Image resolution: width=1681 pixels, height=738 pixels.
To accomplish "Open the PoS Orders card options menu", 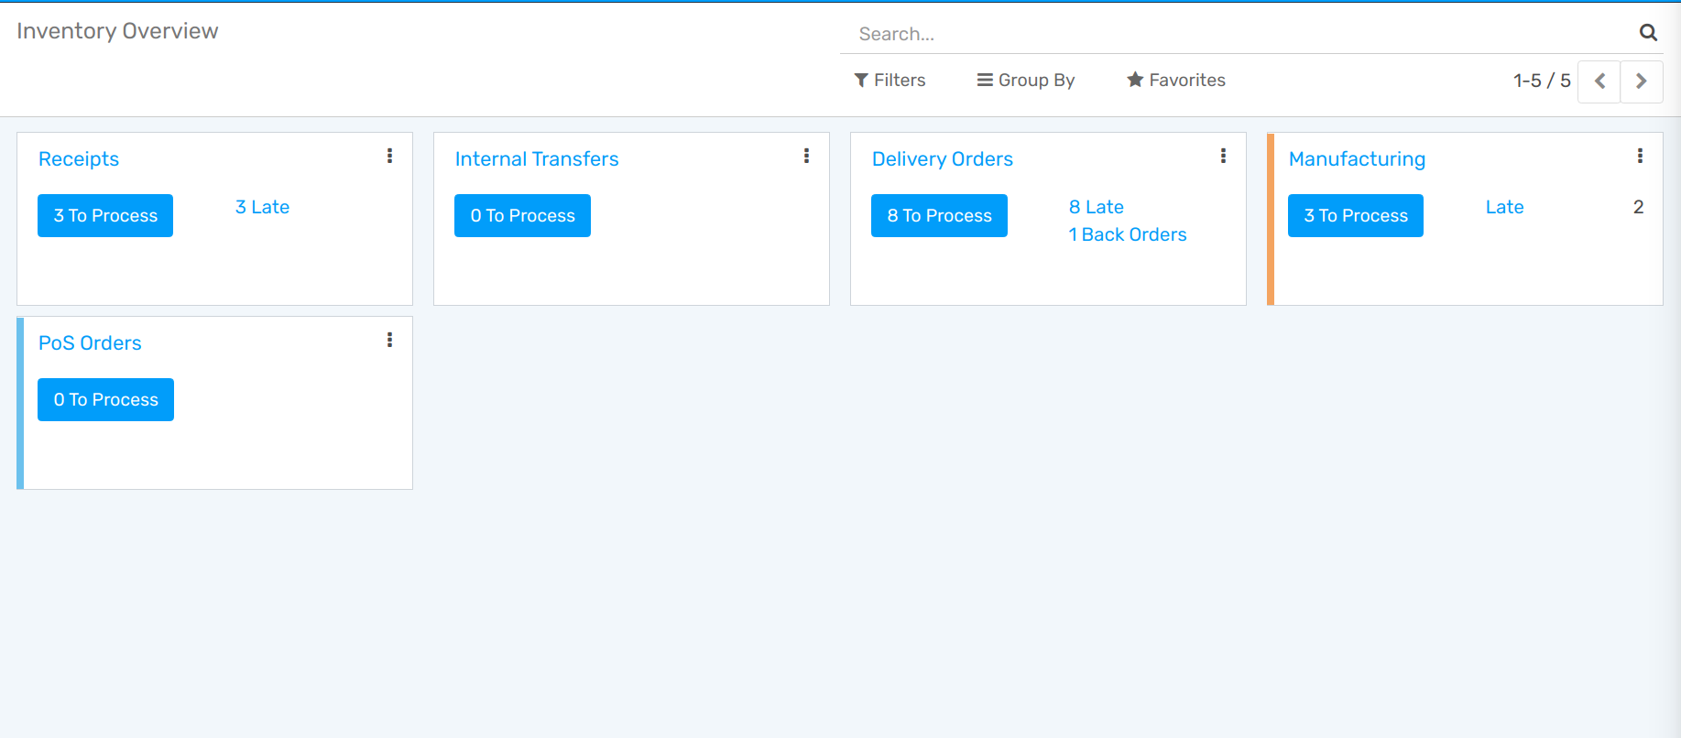I will click(389, 340).
